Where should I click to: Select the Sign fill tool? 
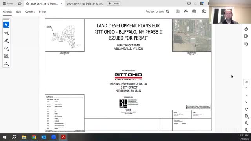pos(6,64)
